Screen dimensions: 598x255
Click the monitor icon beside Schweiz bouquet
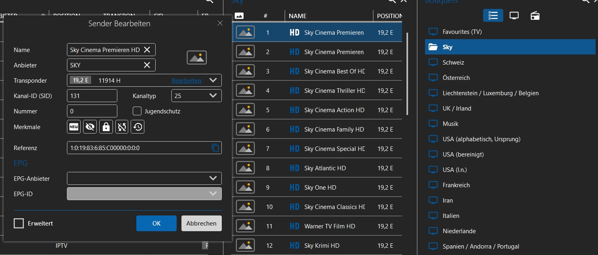[x=433, y=63]
